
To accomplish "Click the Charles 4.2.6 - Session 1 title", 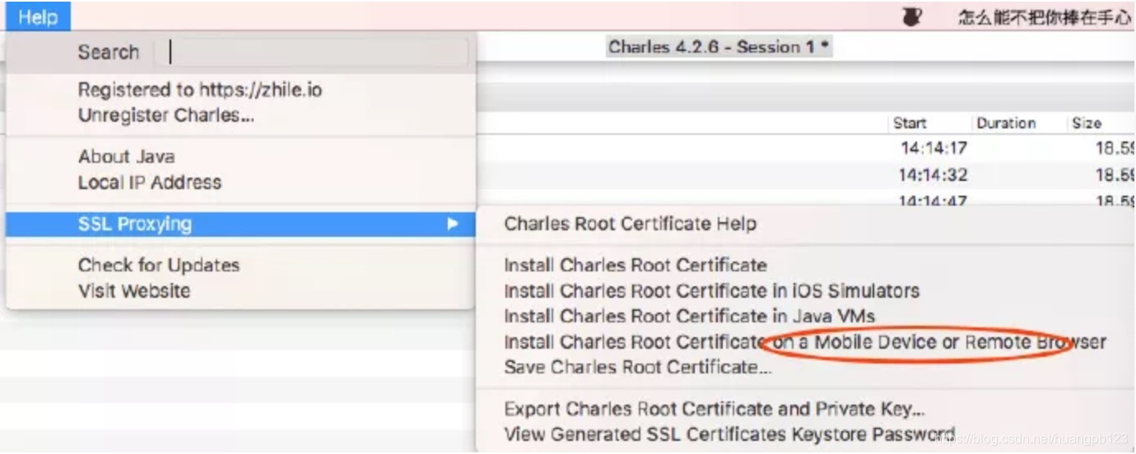I will click(x=719, y=47).
